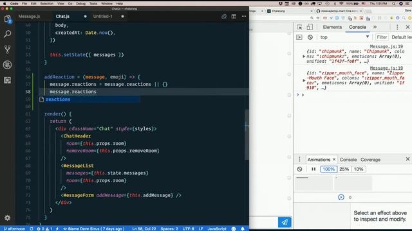Click the afternoon git branch in status bar

pyautogui.click(x=15, y=228)
